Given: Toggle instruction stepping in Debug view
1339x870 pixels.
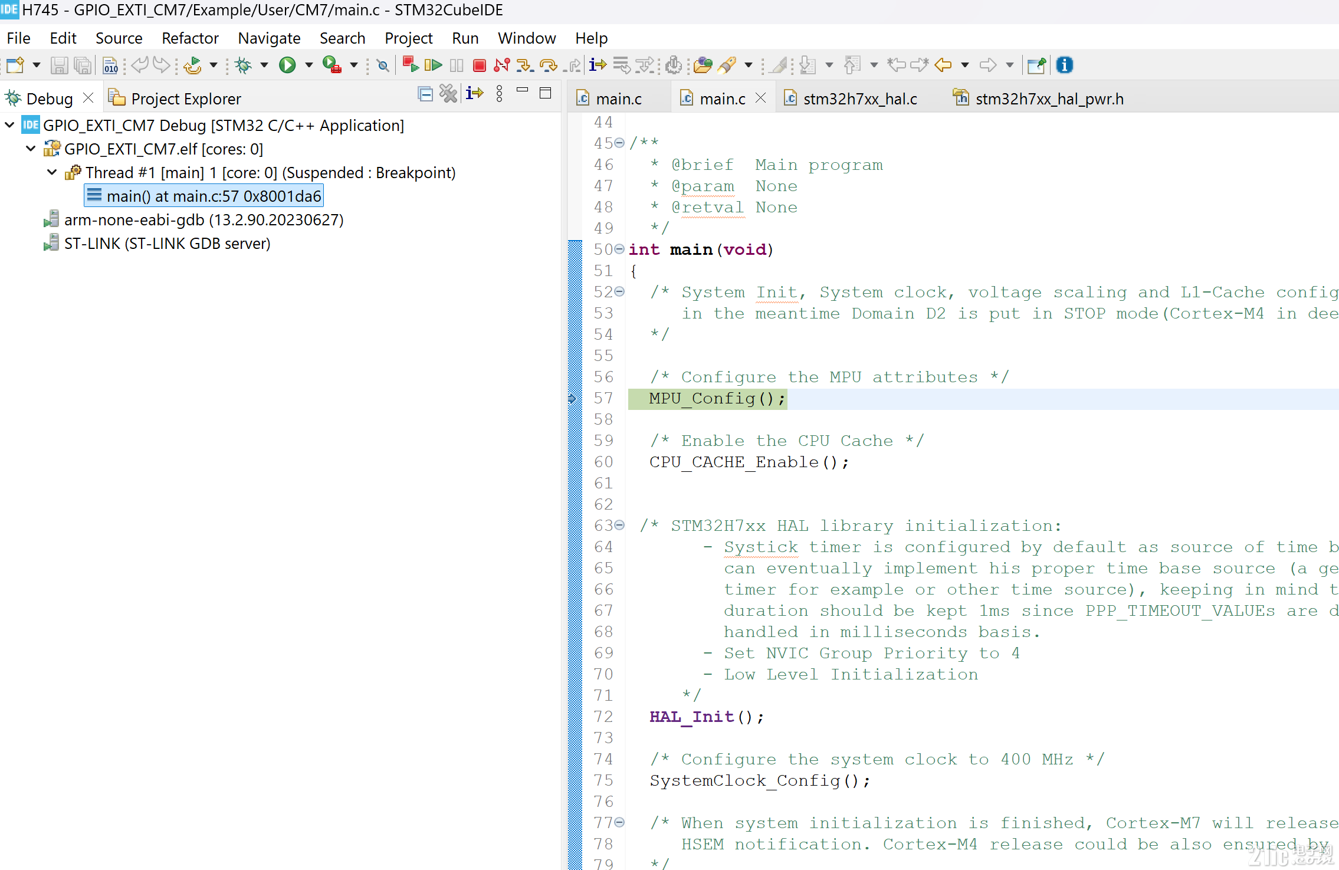Looking at the screenshot, I should [x=474, y=93].
